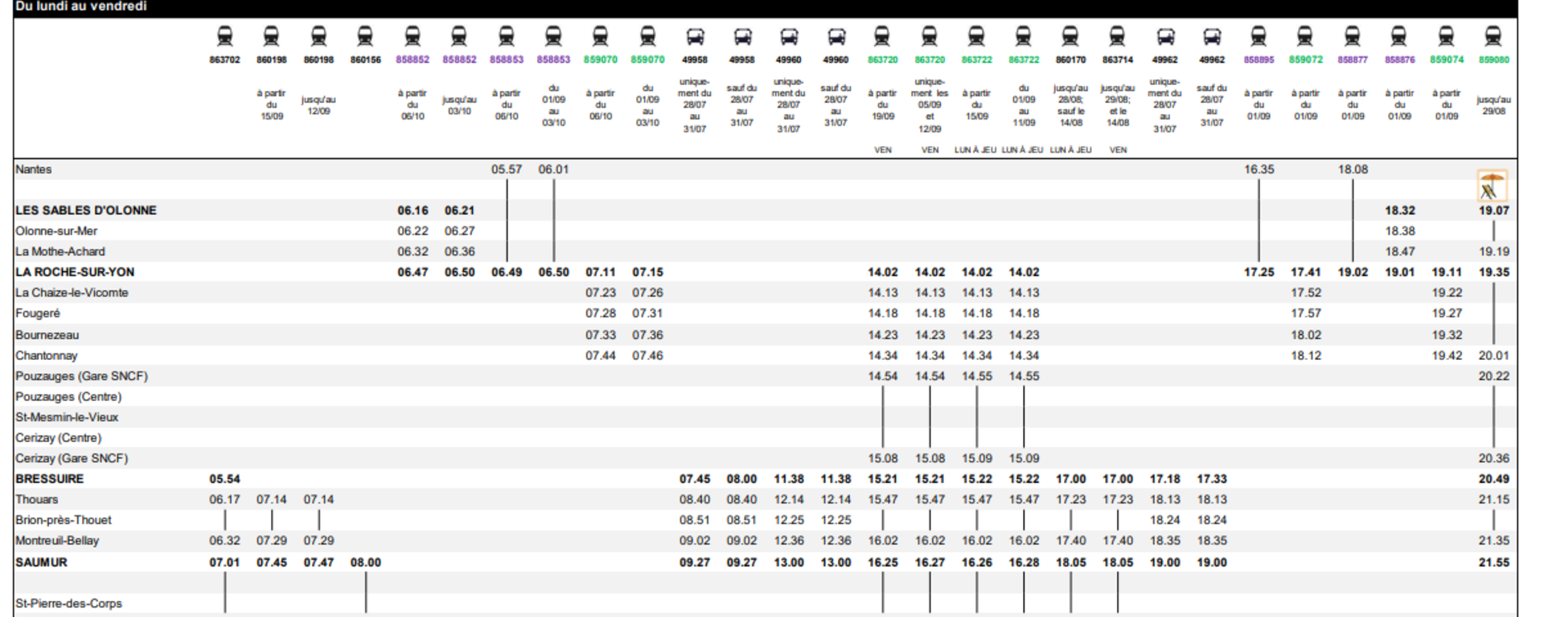The image size is (1544, 617).
Task: Click the train icon above 860170
Action: pyautogui.click(x=1070, y=36)
